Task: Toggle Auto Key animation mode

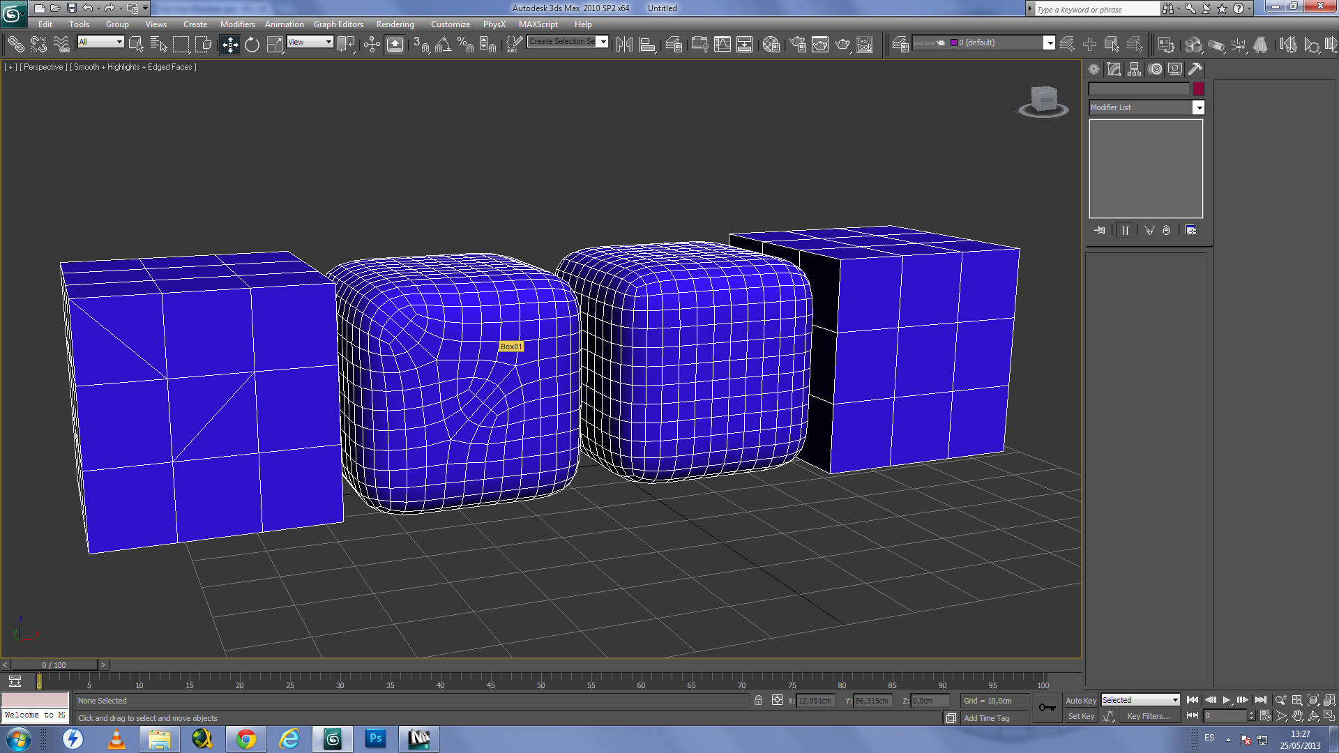Action: 1080,700
